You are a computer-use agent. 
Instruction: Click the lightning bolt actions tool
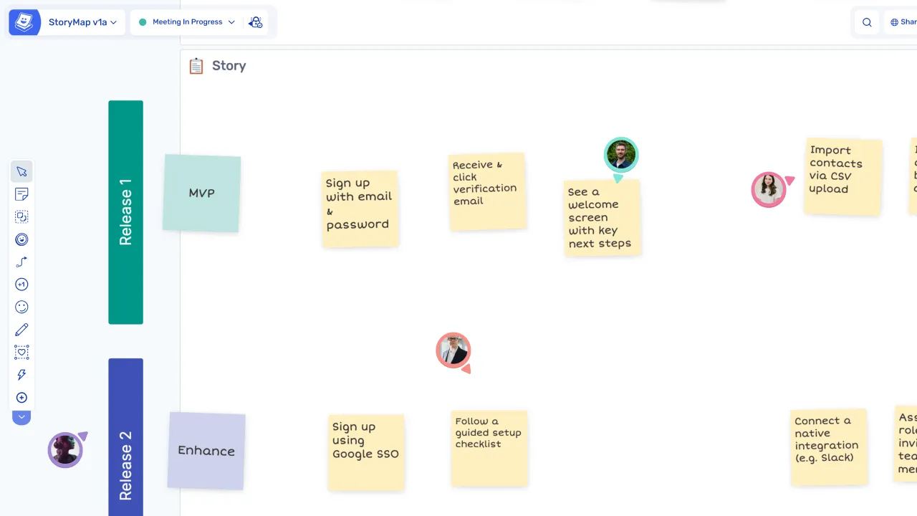click(x=21, y=375)
